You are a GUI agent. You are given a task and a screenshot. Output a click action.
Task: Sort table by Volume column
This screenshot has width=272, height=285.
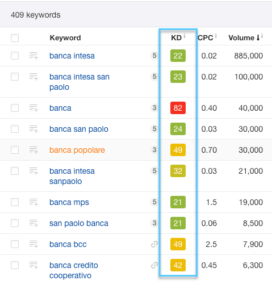pos(244,38)
